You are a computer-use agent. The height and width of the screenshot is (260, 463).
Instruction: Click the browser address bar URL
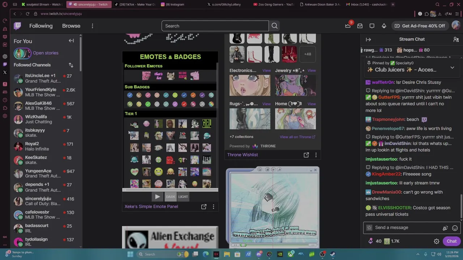point(61,14)
